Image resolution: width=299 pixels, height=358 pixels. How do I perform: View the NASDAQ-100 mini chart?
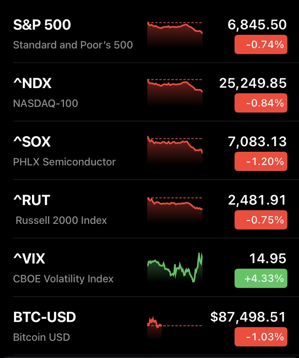click(x=175, y=93)
